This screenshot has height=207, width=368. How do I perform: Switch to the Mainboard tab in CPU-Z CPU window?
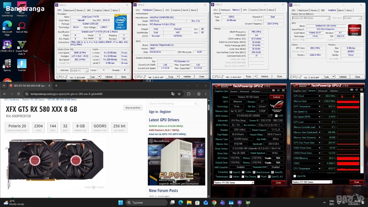[69, 10]
